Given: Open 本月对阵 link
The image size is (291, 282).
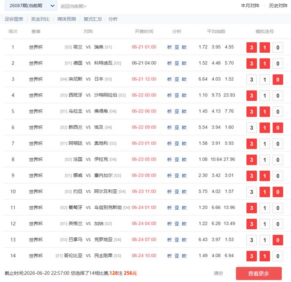Looking at the screenshot, I should click(250, 6).
